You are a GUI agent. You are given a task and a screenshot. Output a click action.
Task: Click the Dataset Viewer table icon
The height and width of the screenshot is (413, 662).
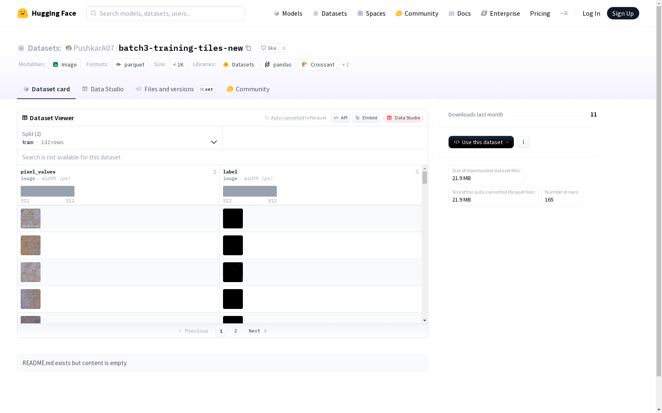coord(25,118)
